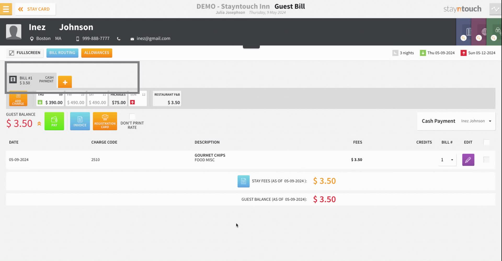Select Fri 10 day with $490.00
The width and height of the screenshot is (502, 261).
pyautogui.click(x=76, y=99)
